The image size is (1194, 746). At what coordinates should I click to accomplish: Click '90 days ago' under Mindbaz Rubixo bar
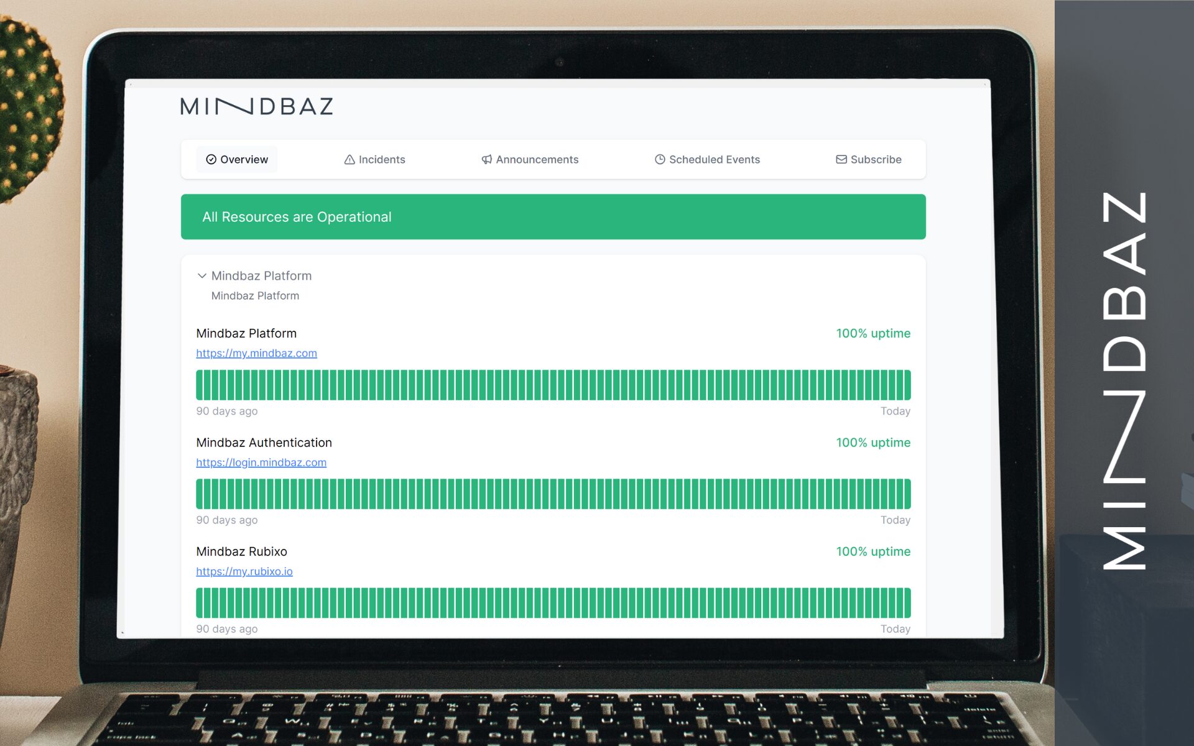[226, 629]
